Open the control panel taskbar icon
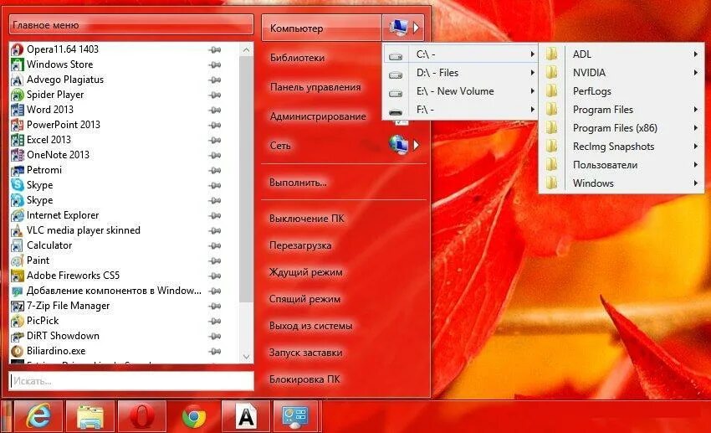 [295, 416]
